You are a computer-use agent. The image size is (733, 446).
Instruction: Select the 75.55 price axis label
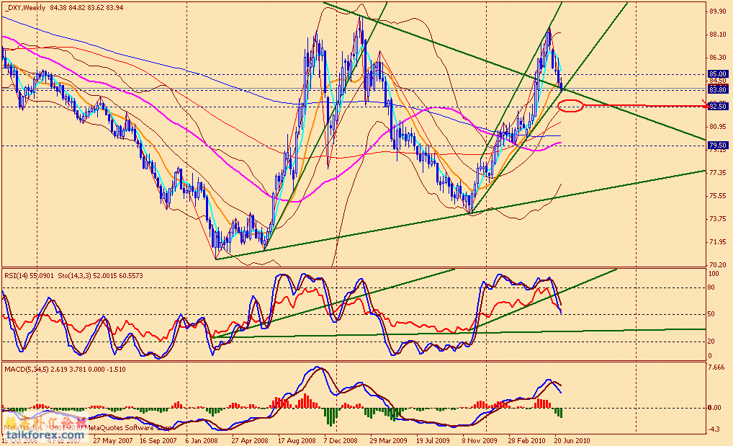coord(717,196)
